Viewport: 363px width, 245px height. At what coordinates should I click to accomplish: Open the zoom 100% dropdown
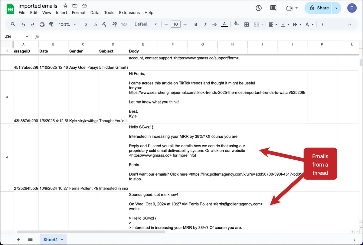pyautogui.click(x=67, y=24)
